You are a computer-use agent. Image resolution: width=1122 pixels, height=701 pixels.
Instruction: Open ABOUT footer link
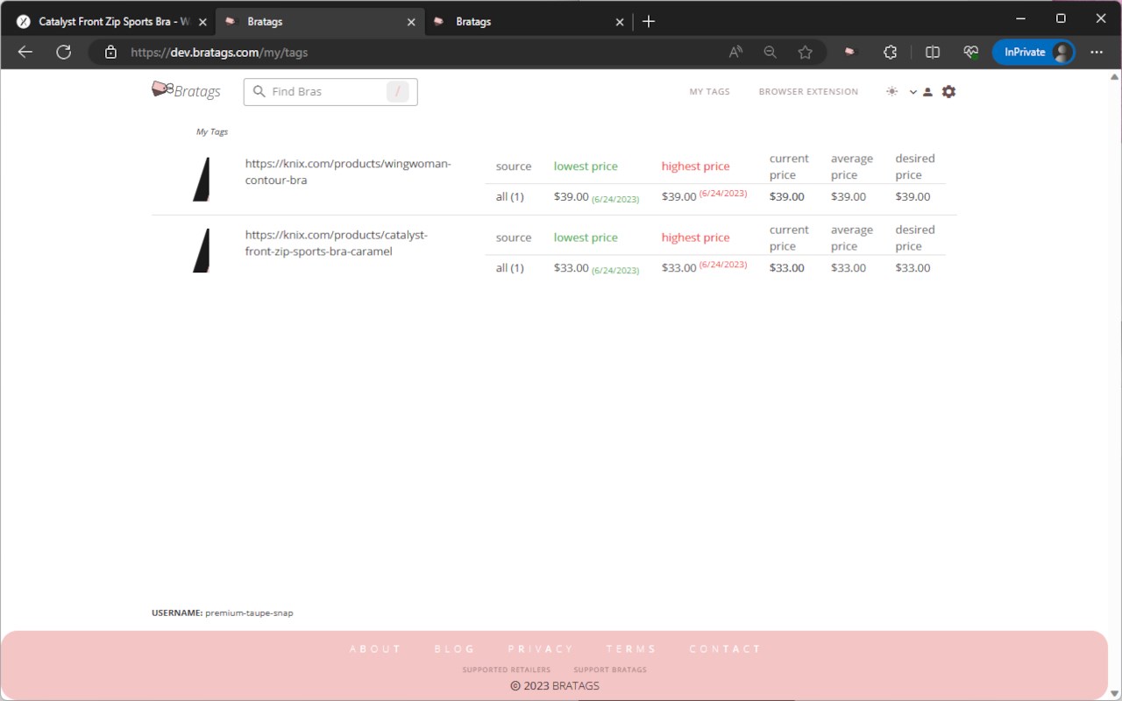click(x=375, y=649)
